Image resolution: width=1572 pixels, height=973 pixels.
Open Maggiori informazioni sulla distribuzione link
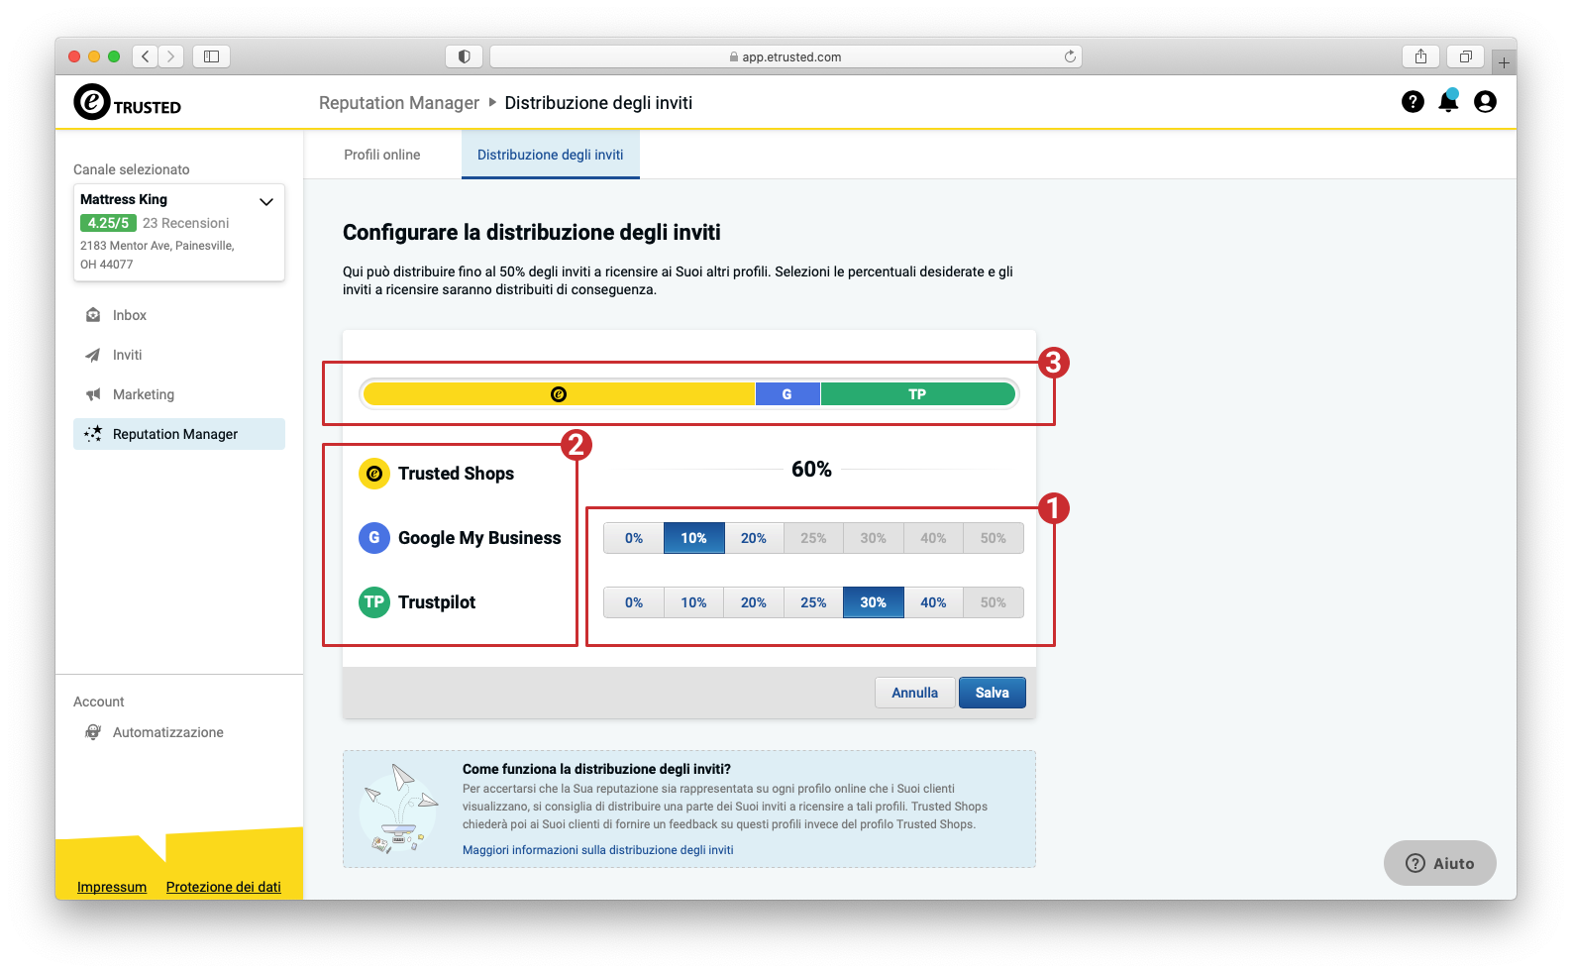(598, 850)
